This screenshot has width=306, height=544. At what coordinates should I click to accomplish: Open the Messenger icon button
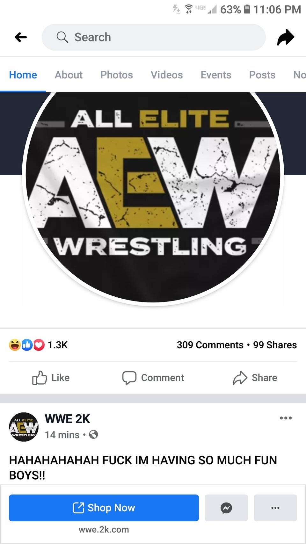pos(226,508)
